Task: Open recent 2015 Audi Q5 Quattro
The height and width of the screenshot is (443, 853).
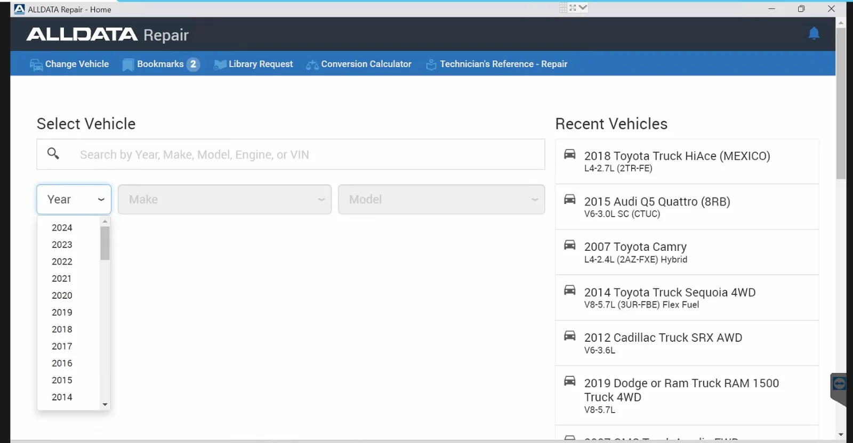Action: click(x=657, y=207)
